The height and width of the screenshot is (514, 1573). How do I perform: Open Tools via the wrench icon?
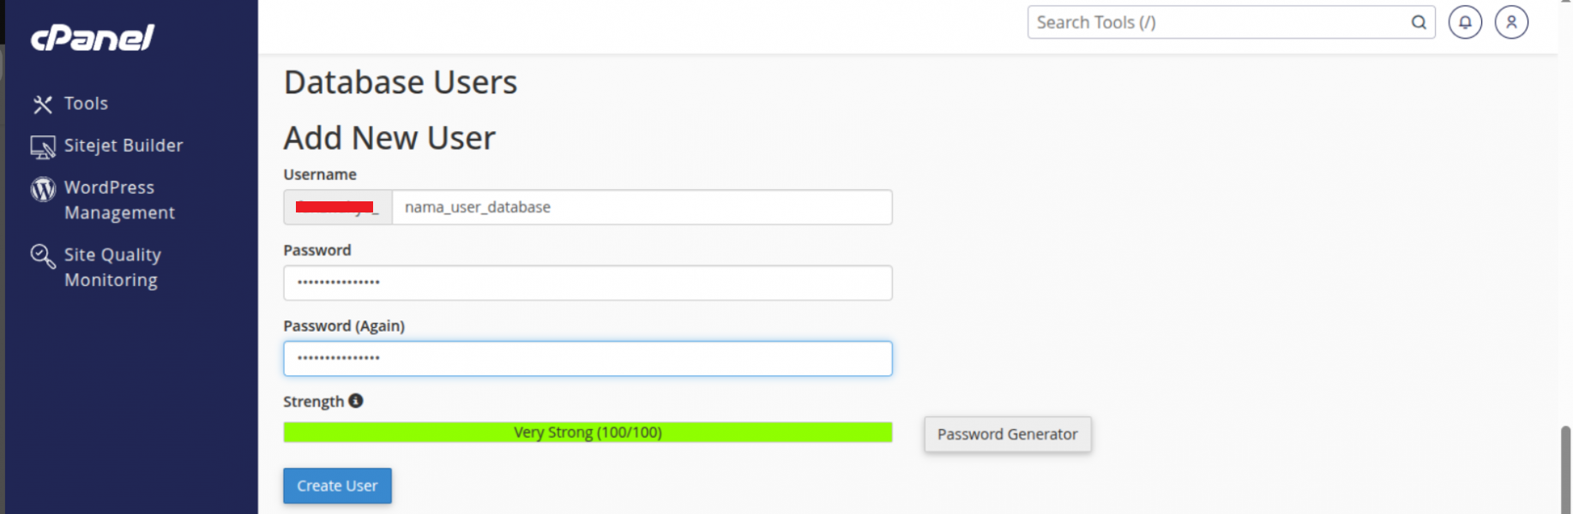pyautogui.click(x=43, y=105)
